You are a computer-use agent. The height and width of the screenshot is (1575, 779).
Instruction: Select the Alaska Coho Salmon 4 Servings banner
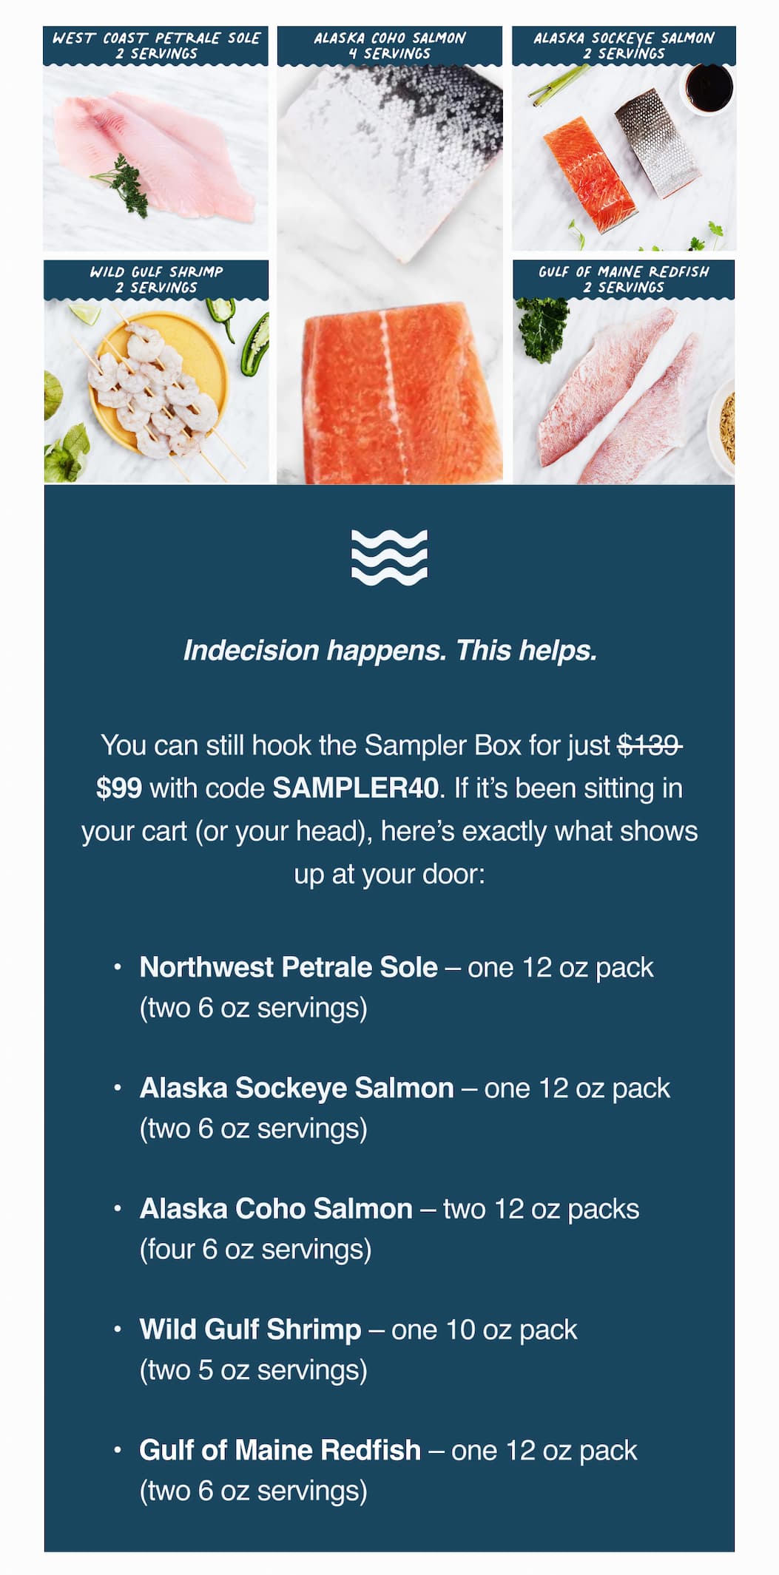[x=390, y=45]
